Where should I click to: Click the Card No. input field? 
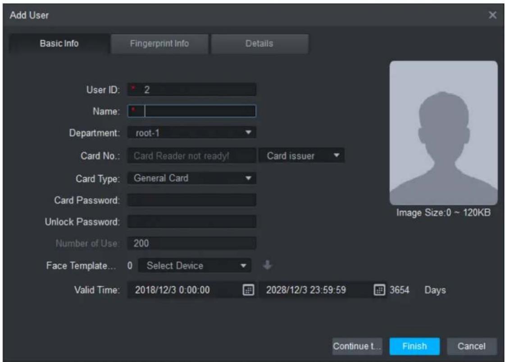pos(192,156)
